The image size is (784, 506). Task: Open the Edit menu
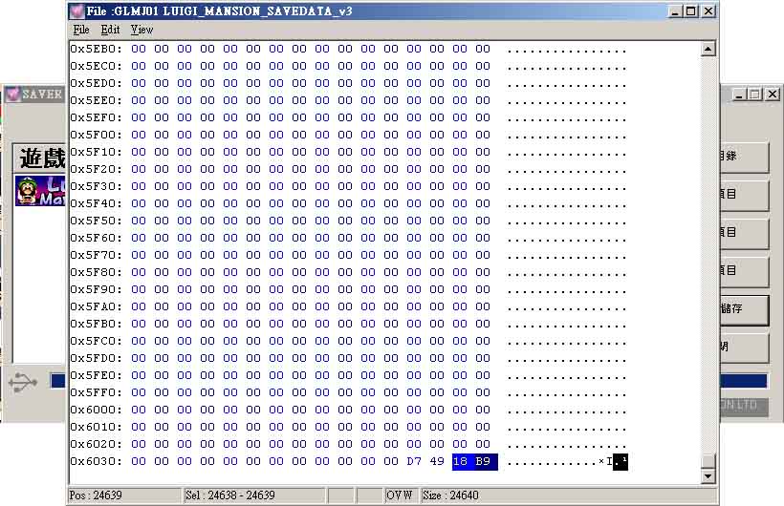pos(110,30)
